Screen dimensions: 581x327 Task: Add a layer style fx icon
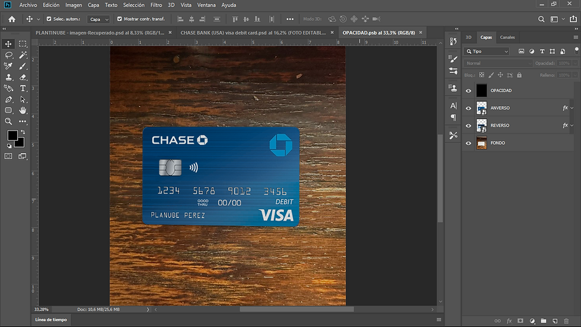(509, 320)
